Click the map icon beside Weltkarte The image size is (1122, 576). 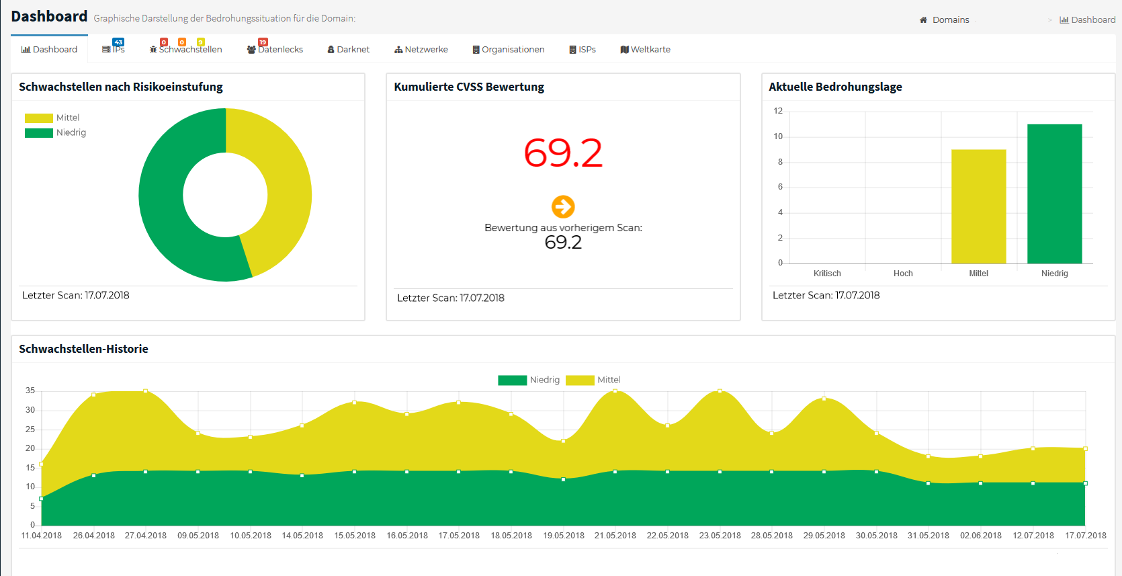(x=624, y=50)
